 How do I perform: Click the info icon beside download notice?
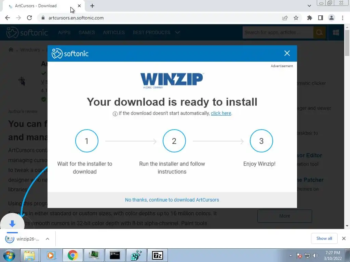115,114
